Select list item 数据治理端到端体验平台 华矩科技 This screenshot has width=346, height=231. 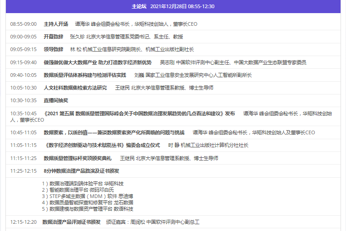coord(83,184)
